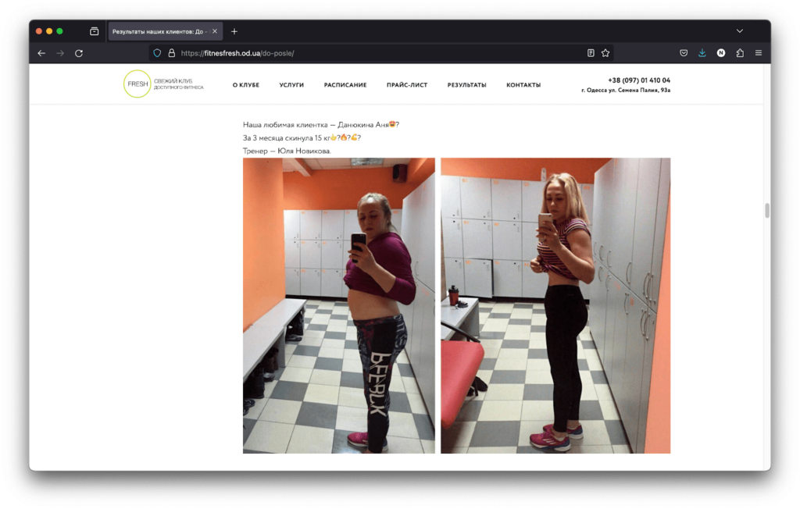Open the ПРАЙС-ЛИСТ page link

[x=407, y=85]
